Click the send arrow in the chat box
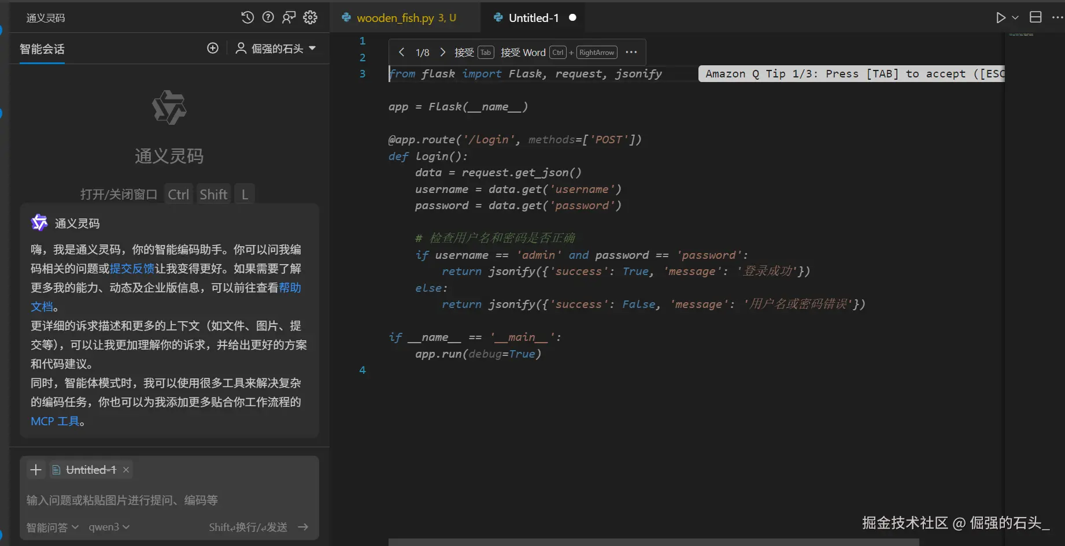 (303, 527)
